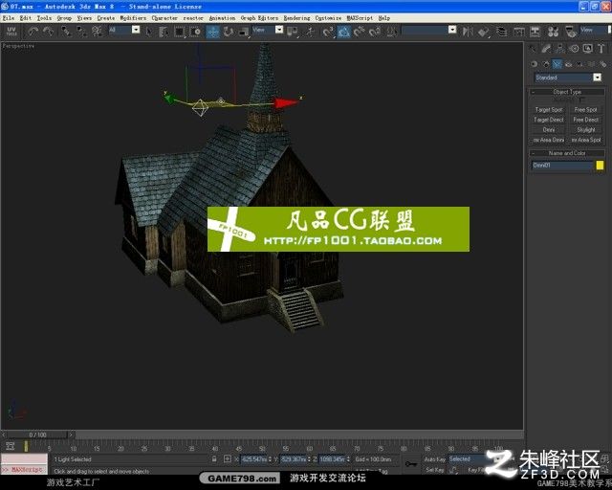Click the yellow object color swatch
This screenshot has height=490, width=612.
click(x=600, y=166)
